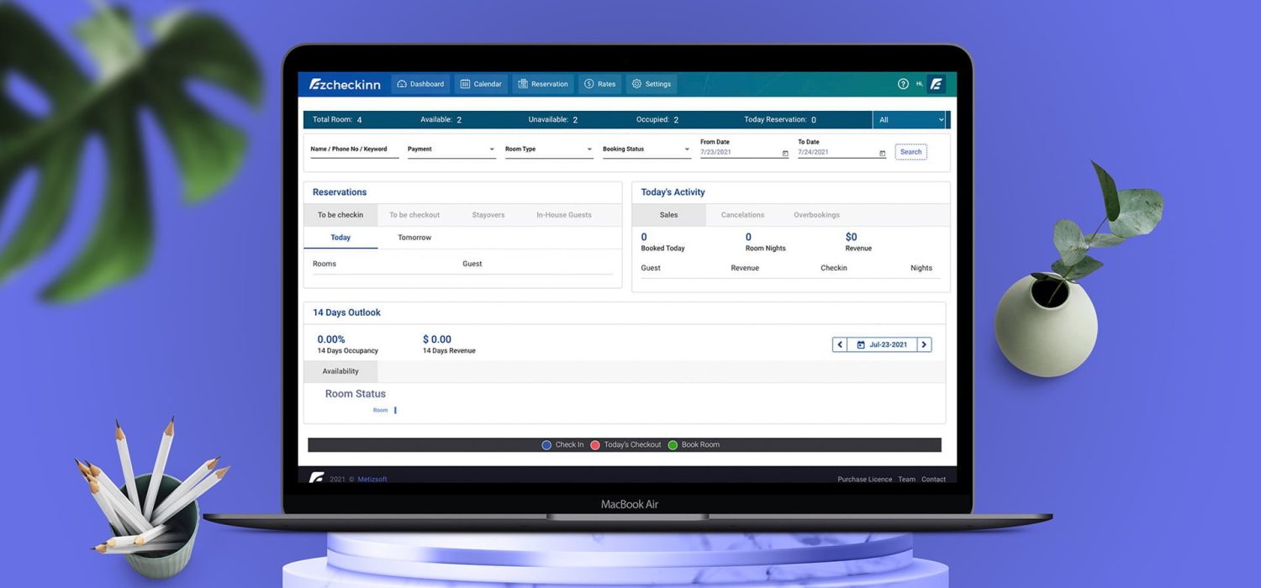Go to previous date in 14 Days Outlook

[x=840, y=344]
